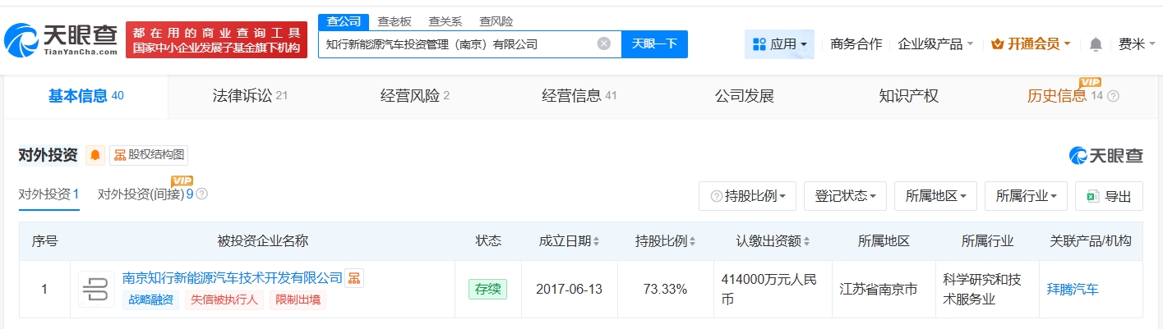Click the orange alert bell beside 对外投资
Image resolution: width=1163 pixels, height=329 pixels.
[x=95, y=155]
